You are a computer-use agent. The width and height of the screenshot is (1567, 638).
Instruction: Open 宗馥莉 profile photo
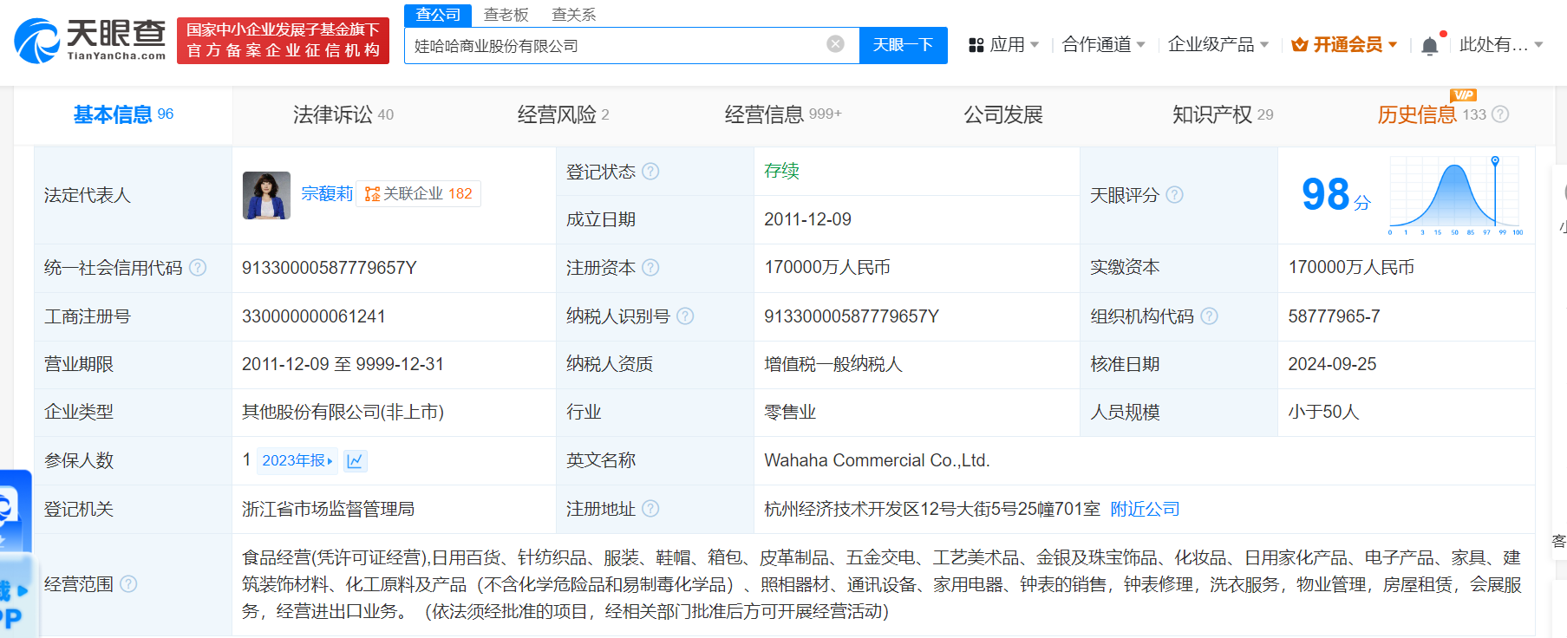click(x=266, y=195)
